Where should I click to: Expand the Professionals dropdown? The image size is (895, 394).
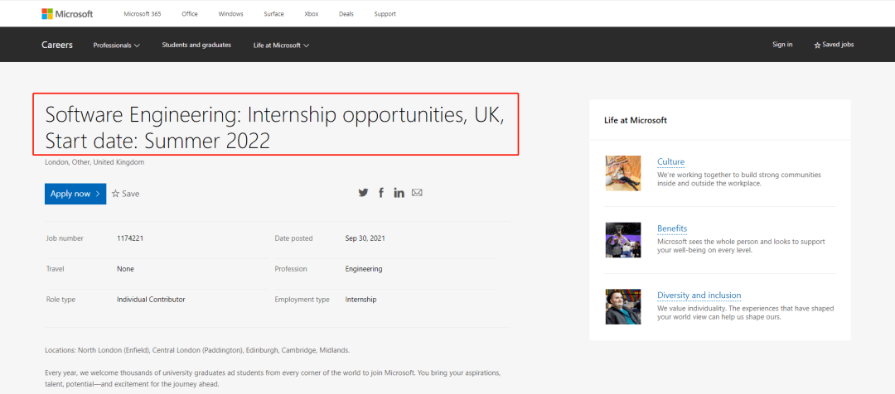point(116,45)
